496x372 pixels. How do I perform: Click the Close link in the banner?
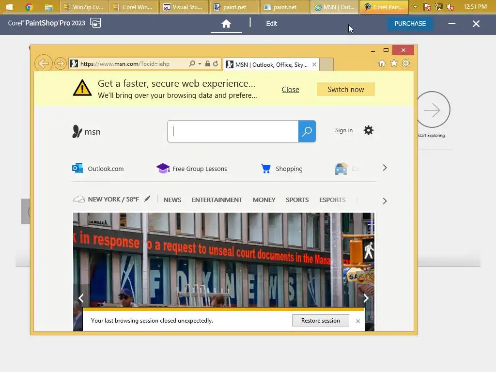point(291,90)
